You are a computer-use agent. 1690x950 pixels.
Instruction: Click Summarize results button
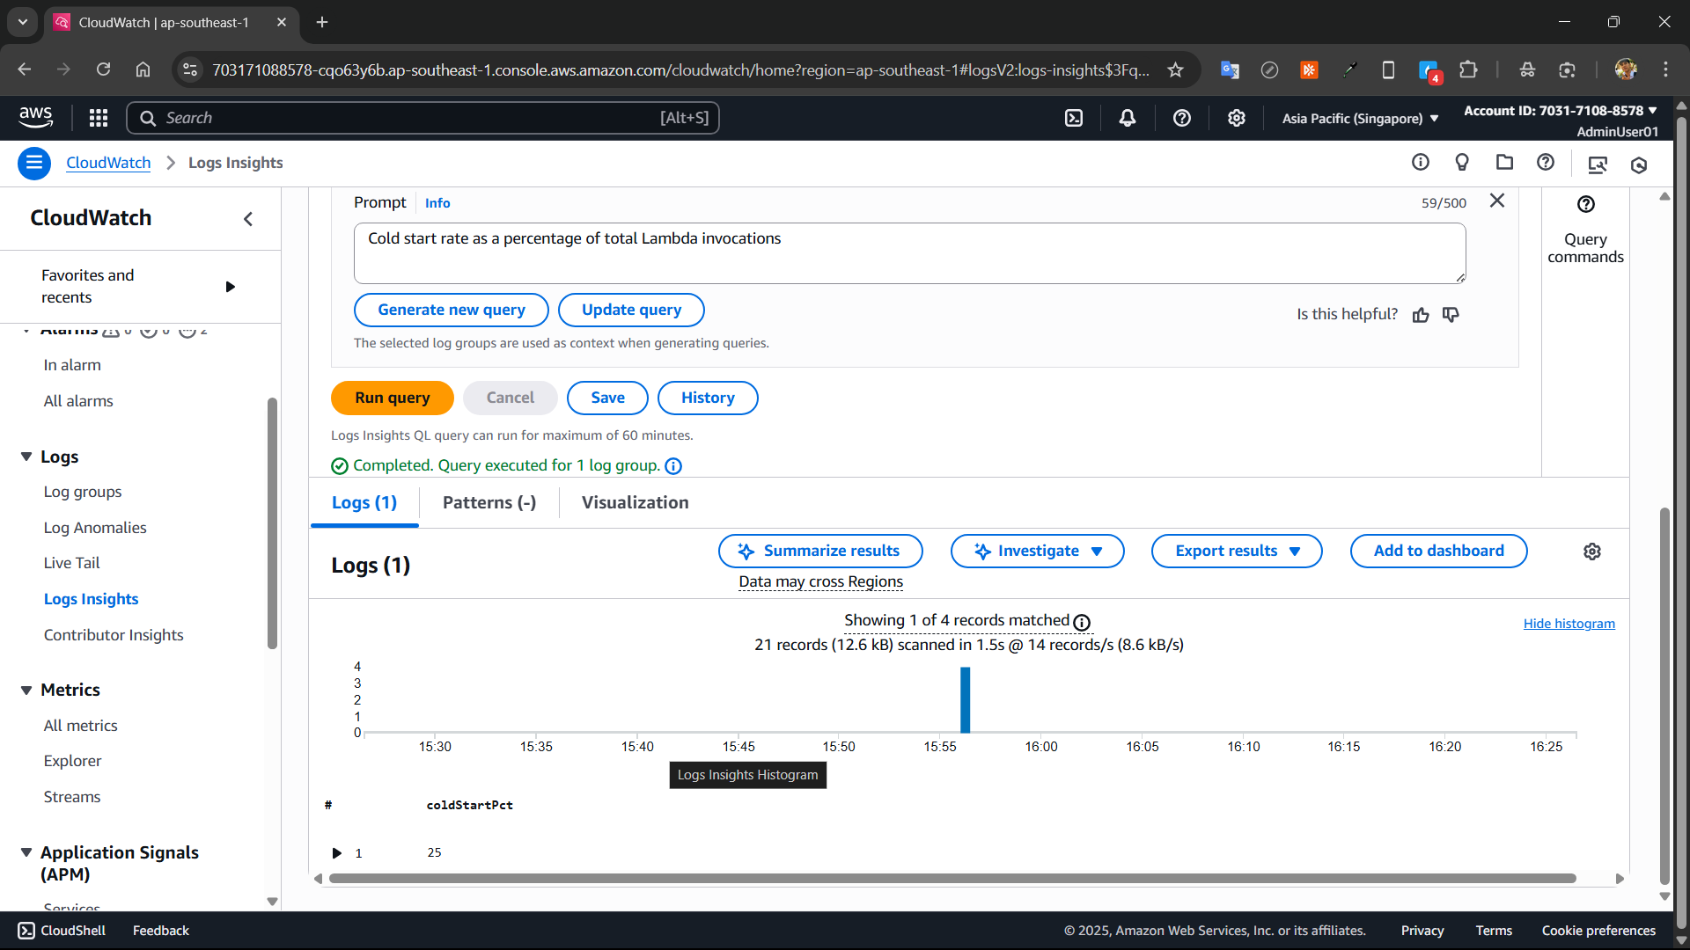(820, 552)
